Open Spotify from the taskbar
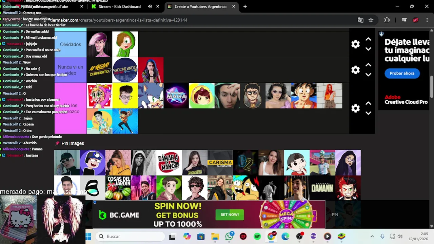This screenshot has width=434, height=244. pos(257,237)
